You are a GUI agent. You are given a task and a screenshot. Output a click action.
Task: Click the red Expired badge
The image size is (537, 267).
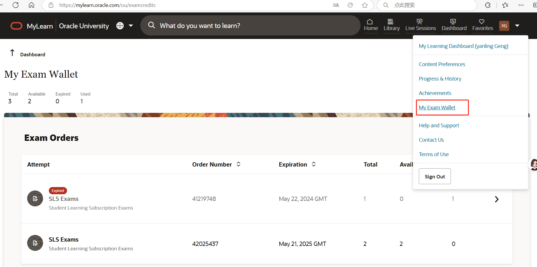[x=58, y=191]
